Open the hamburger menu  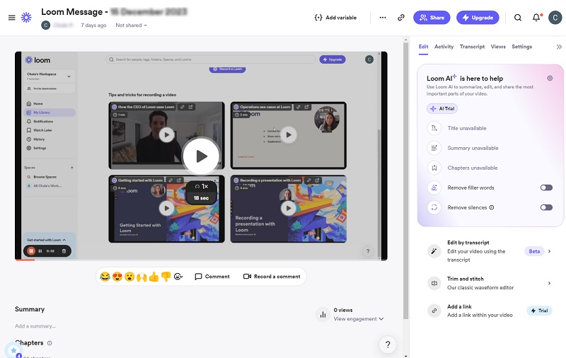[11, 17]
